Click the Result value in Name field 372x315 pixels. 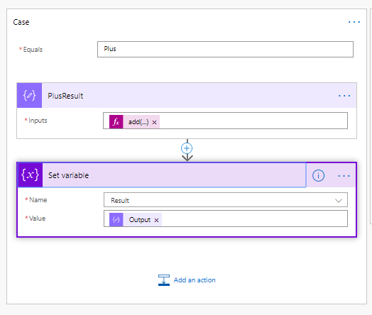point(120,201)
